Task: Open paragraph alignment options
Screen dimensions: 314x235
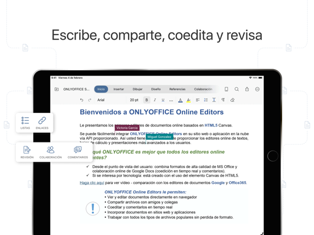Action: pos(197,100)
